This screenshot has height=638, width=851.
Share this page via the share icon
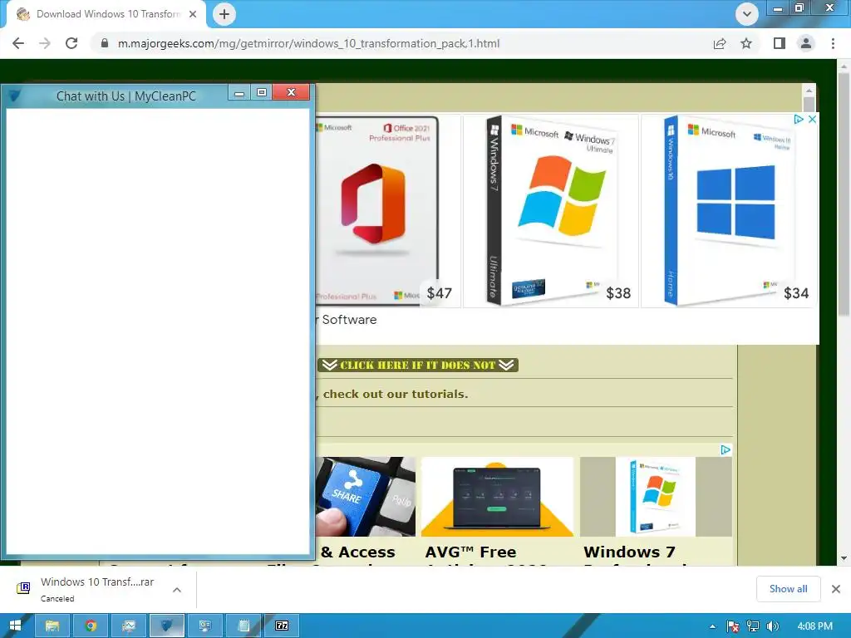pyautogui.click(x=720, y=43)
